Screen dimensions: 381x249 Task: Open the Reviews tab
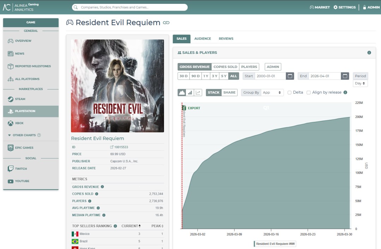(x=226, y=39)
